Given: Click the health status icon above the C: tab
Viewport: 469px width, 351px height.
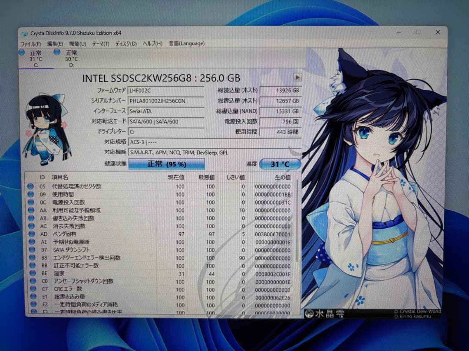Looking at the screenshot, I should pyautogui.click(x=21, y=52).
